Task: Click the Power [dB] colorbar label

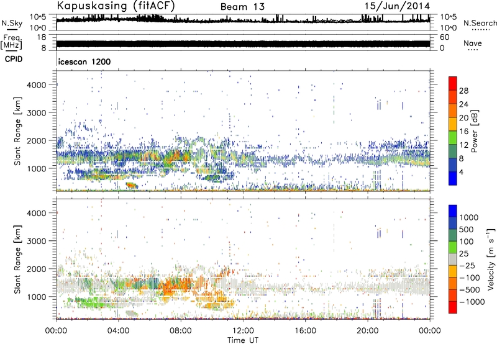Action: pyautogui.click(x=475, y=131)
